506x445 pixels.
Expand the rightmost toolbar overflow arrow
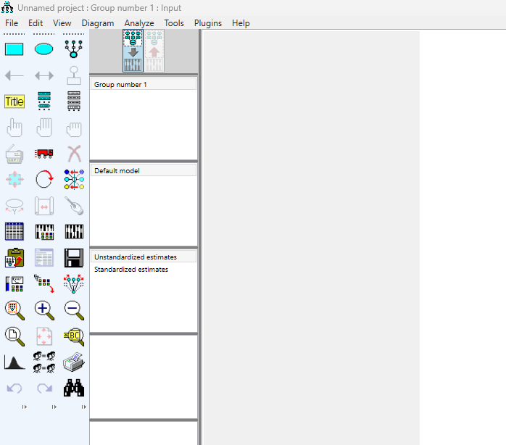83,407
